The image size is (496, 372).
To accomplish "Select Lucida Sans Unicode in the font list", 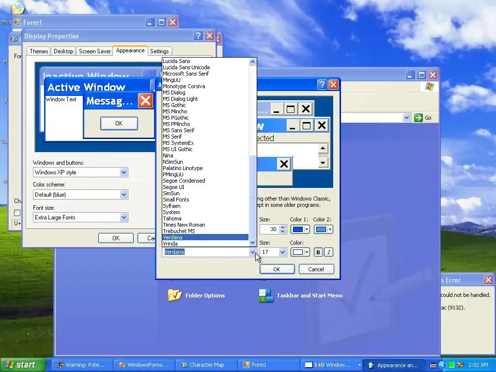I will [x=205, y=67].
